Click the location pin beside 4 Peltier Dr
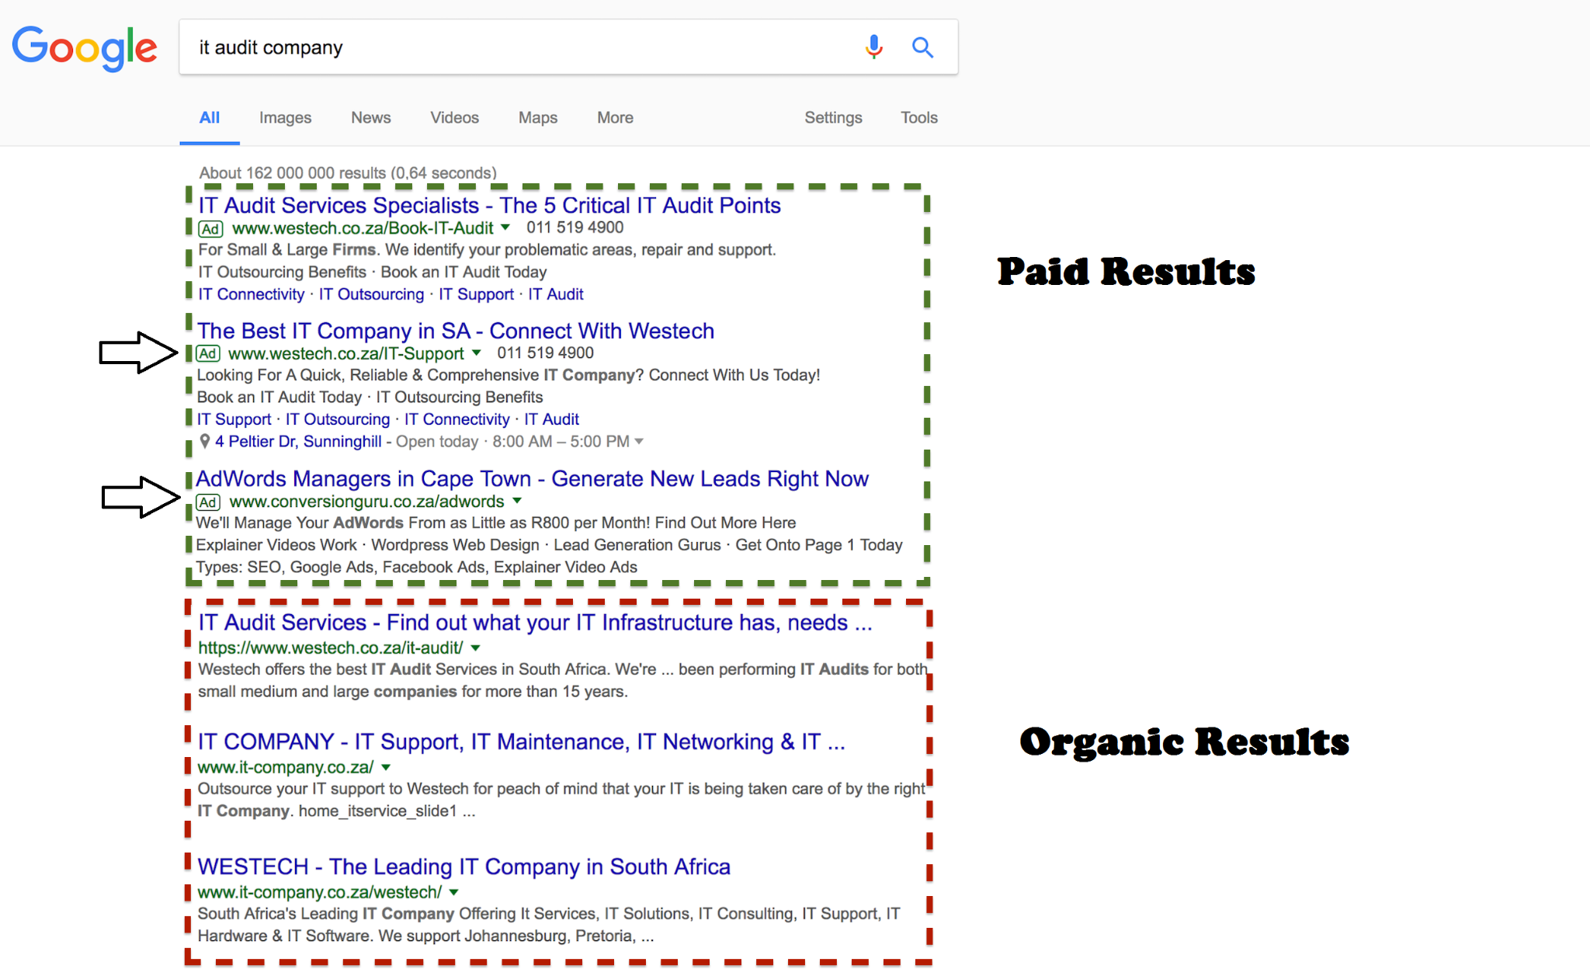The height and width of the screenshot is (969, 1590). click(204, 441)
